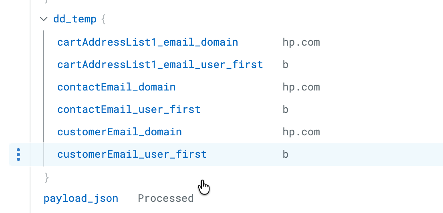The width and height of the screenshot is (443, 213).
Task: Click the hp.com value for customerEmail_domain
Action: [x=301, y=132]
